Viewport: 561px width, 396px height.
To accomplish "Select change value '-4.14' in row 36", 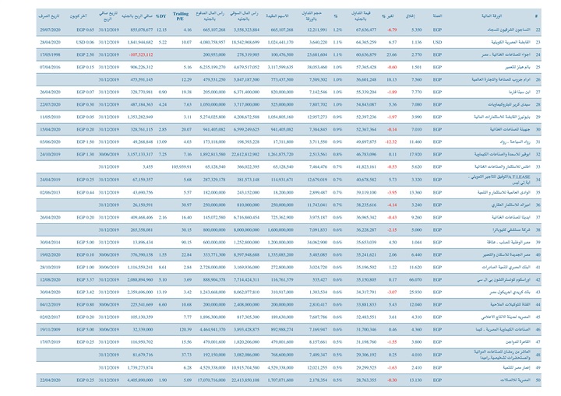I will coord(392,205).
